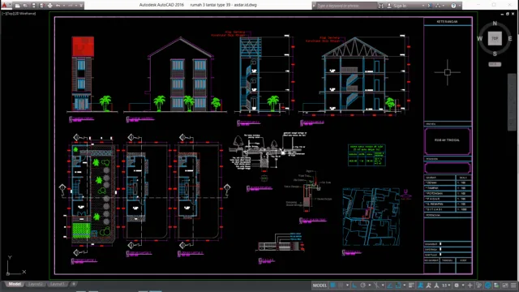Open the WCS dropdown below ViewCube
This screenshot has width=519, height=292.
point(495,64)
